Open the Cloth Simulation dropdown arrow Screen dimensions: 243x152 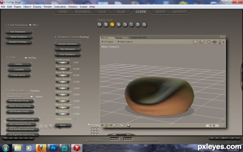(30, 25)
